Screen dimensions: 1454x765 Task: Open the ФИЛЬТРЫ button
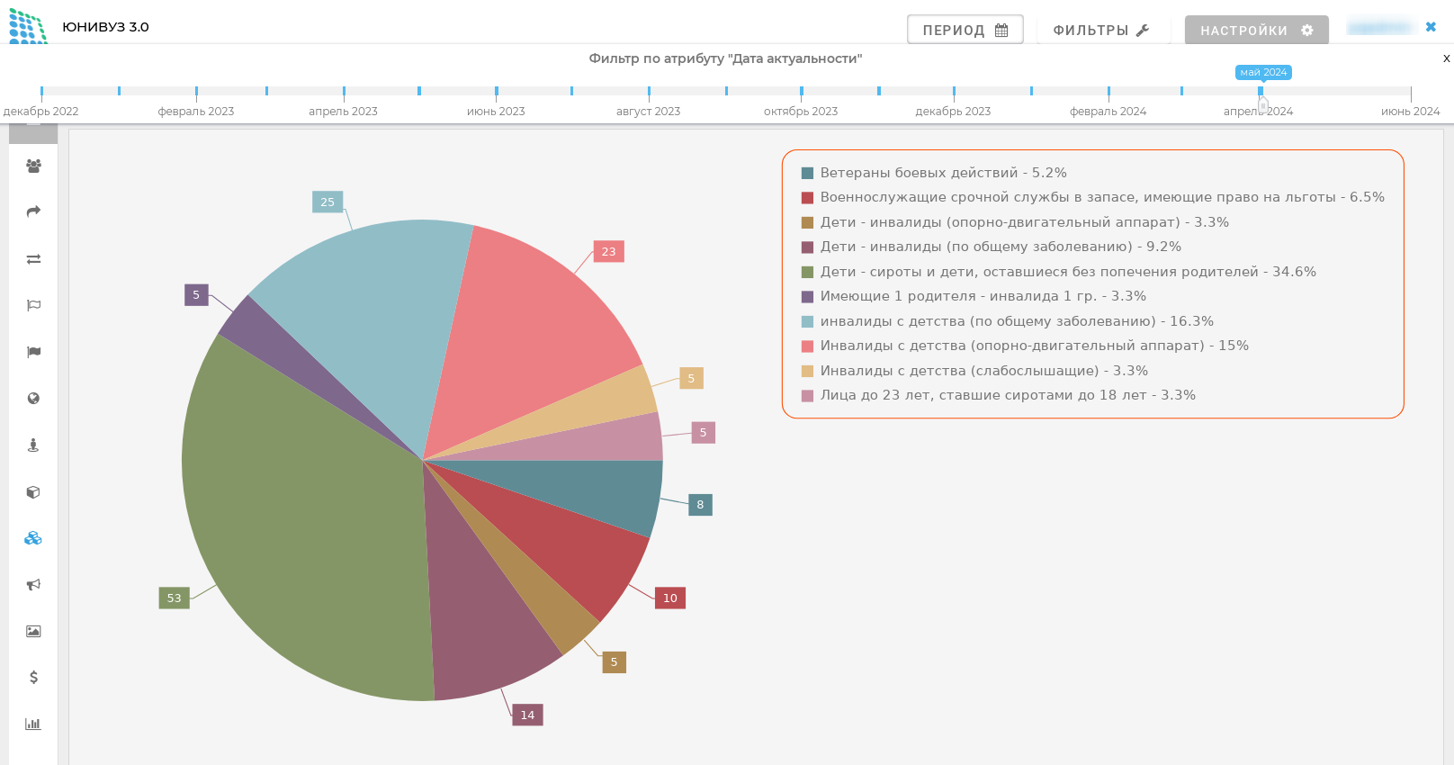click(1101, 30)
